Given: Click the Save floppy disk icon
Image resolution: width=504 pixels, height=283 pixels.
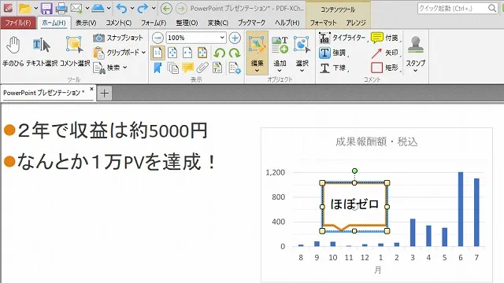Looking at the screenshot, I should tap(46, 8).
